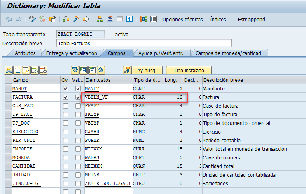Click the back arrow in the toolbar
Image resolution: width=306 pixels, height=194 pixels.
click(x=9, y=19)
